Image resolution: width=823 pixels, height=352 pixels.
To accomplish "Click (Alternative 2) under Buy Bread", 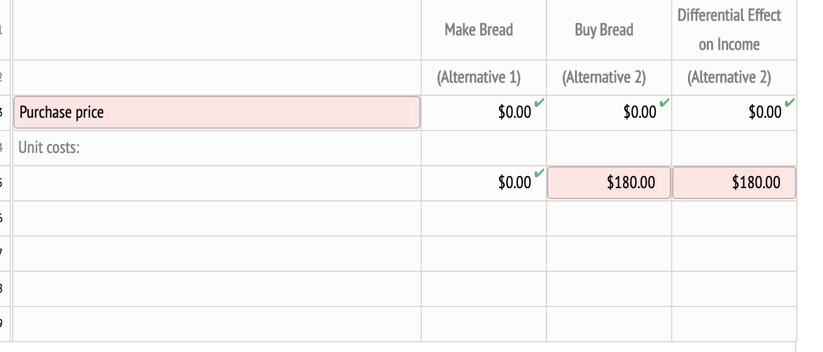I will [604, 77].
